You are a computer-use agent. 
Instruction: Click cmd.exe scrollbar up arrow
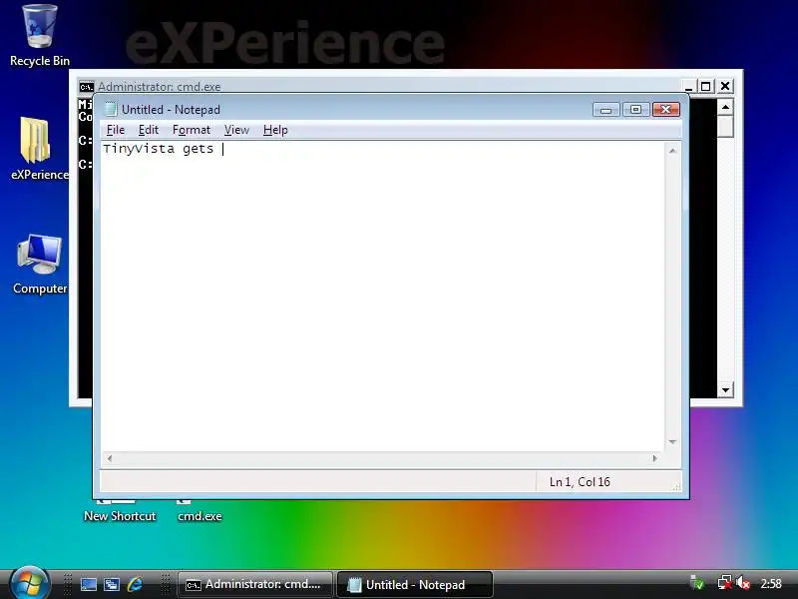725,108
